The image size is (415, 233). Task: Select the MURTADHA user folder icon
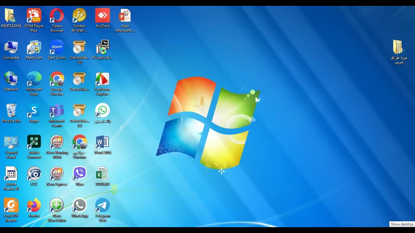pyautogui.click(x=11, y=16)
